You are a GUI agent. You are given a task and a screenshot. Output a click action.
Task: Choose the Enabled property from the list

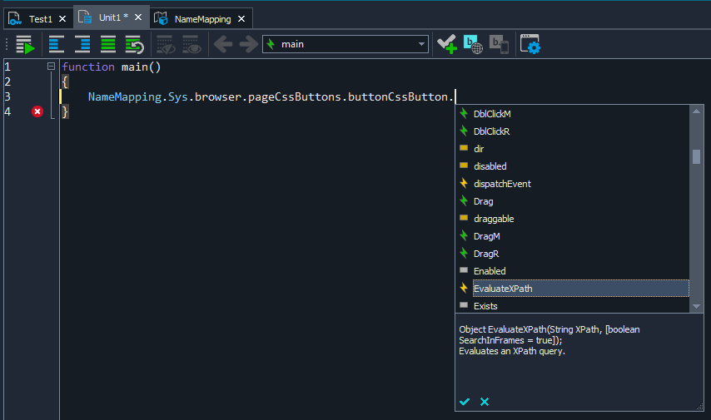tap(490, 271)
